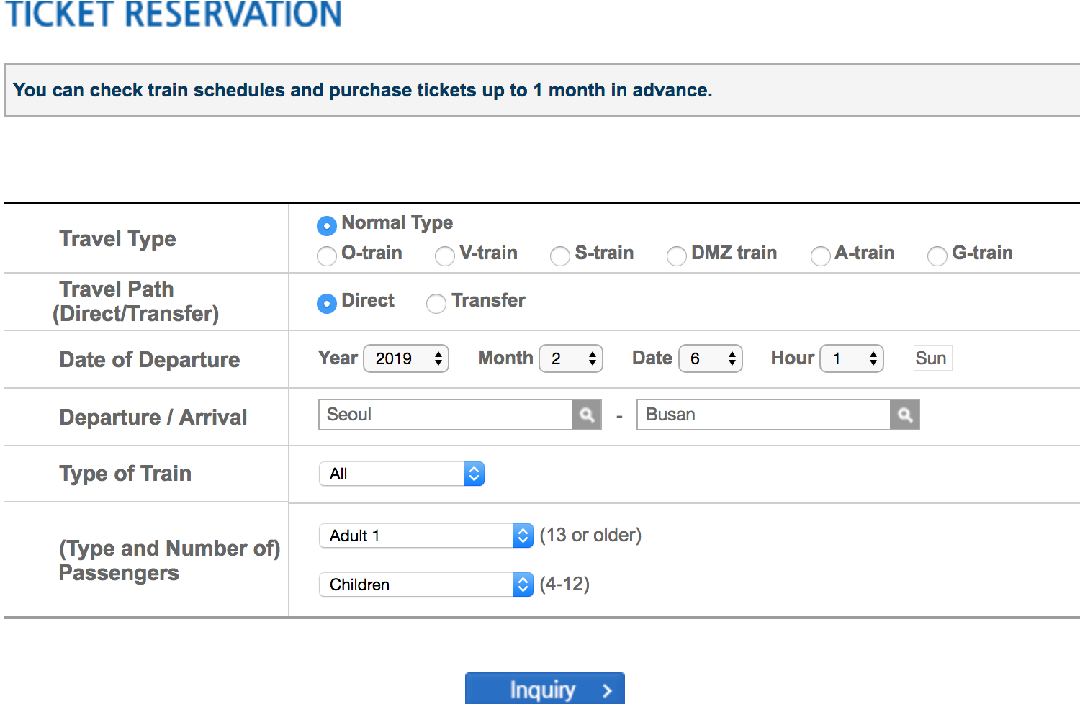Choose the A-train radio option

coord(821,256)
